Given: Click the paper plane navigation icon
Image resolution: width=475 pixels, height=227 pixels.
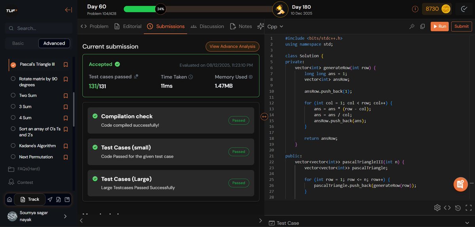Looking at the screenshot, I should (x=50, y=199).
